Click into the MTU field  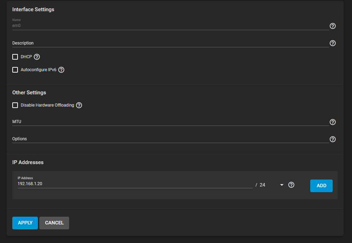tap(171, 122)
